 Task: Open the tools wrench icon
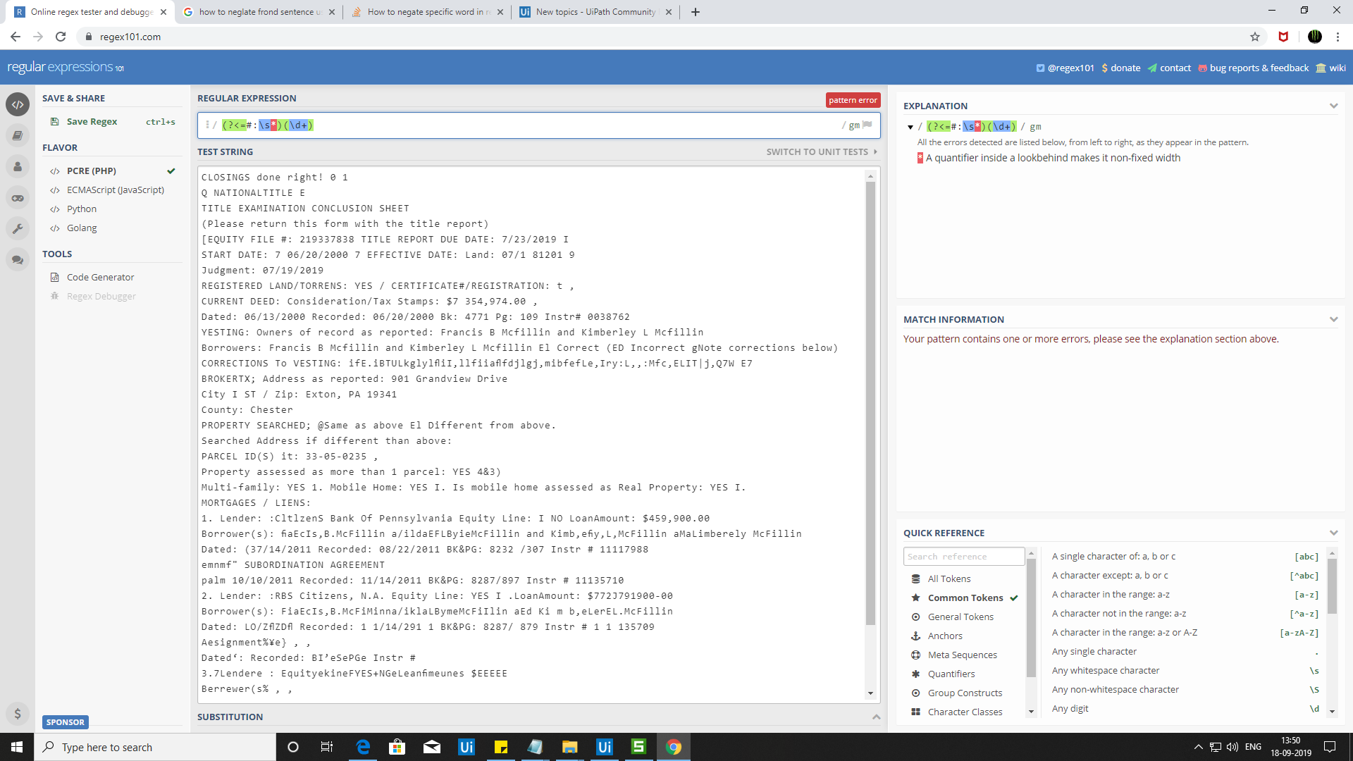click(x=18, y=228)
